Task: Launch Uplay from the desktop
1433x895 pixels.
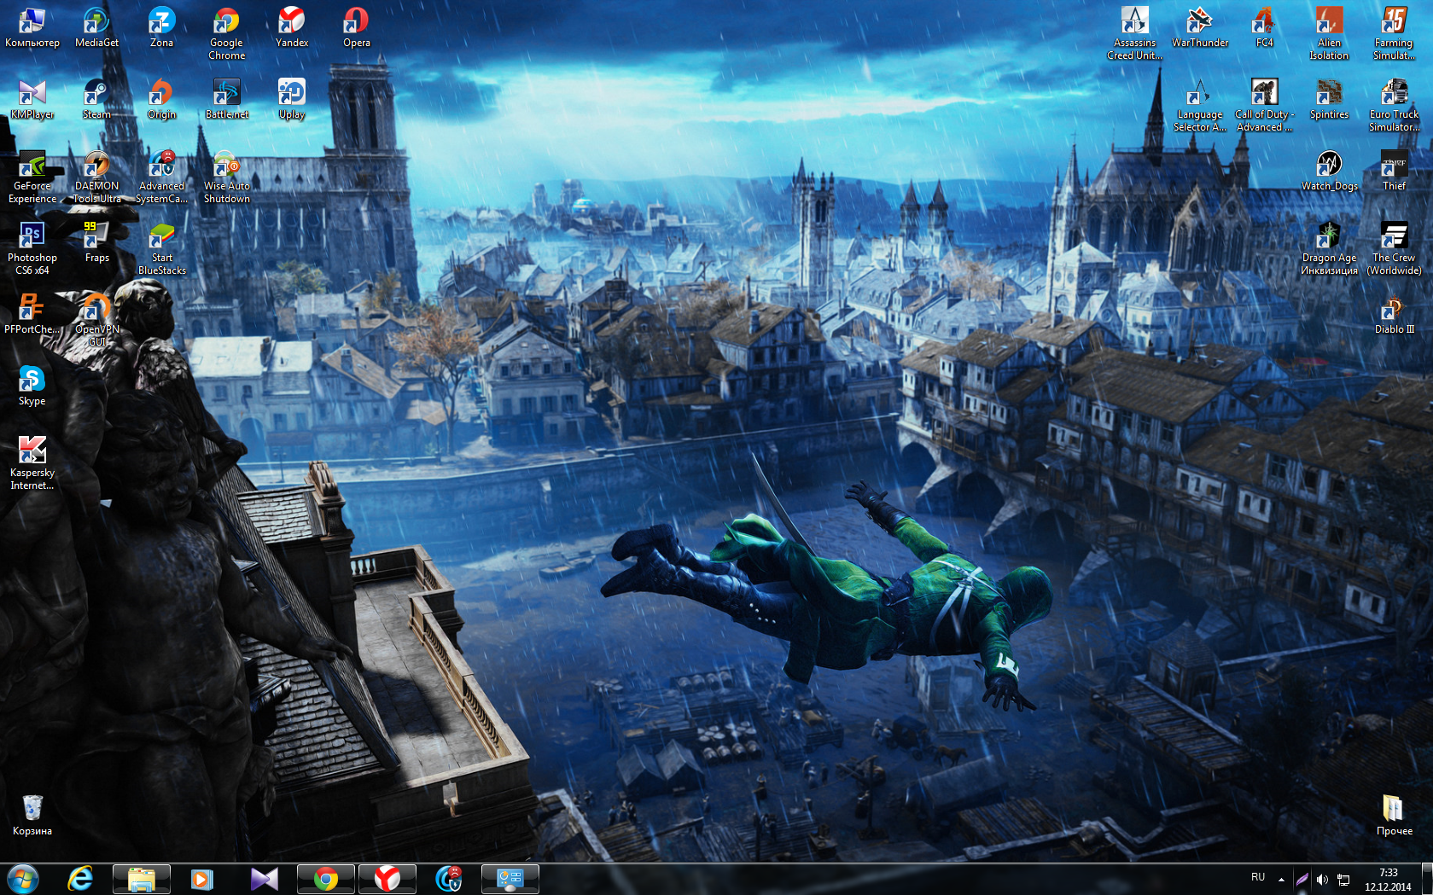Action: coord(291,99)
